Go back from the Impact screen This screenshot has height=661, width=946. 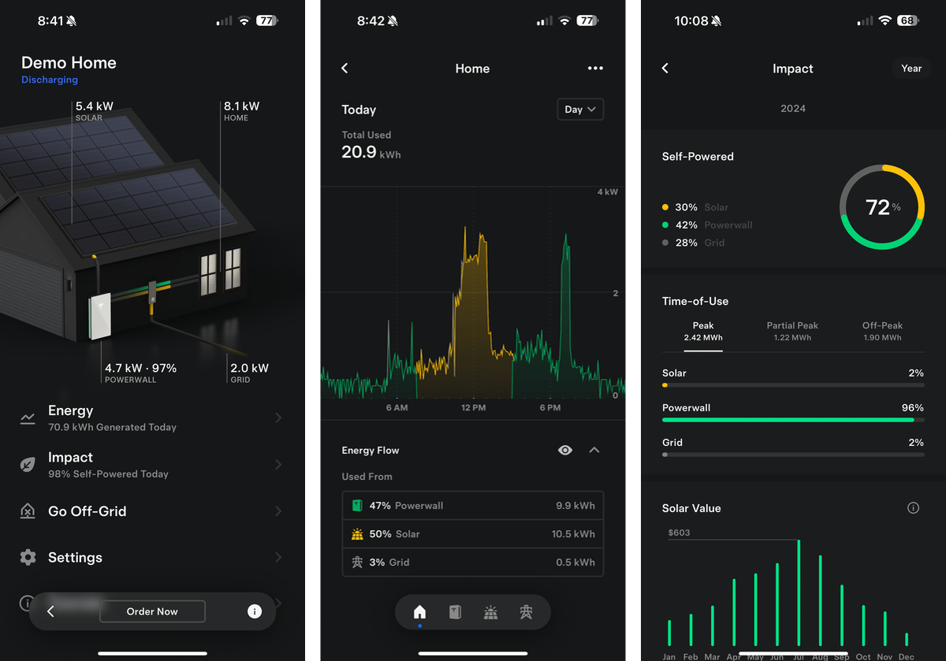point(665,69)
